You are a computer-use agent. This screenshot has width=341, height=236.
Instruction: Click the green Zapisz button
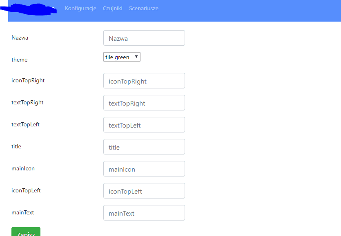point(26,232)
